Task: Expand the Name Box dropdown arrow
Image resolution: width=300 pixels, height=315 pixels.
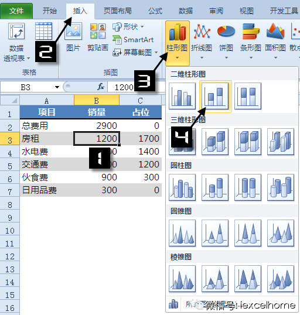Action: click(x=57, y=87)
